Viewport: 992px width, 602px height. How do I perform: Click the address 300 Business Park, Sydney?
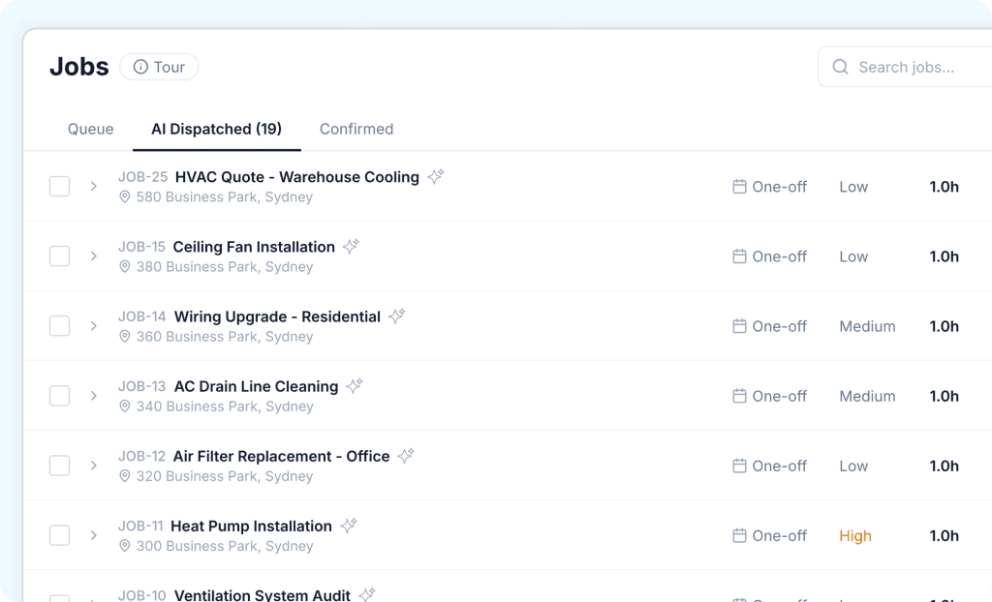pos(225,546)
